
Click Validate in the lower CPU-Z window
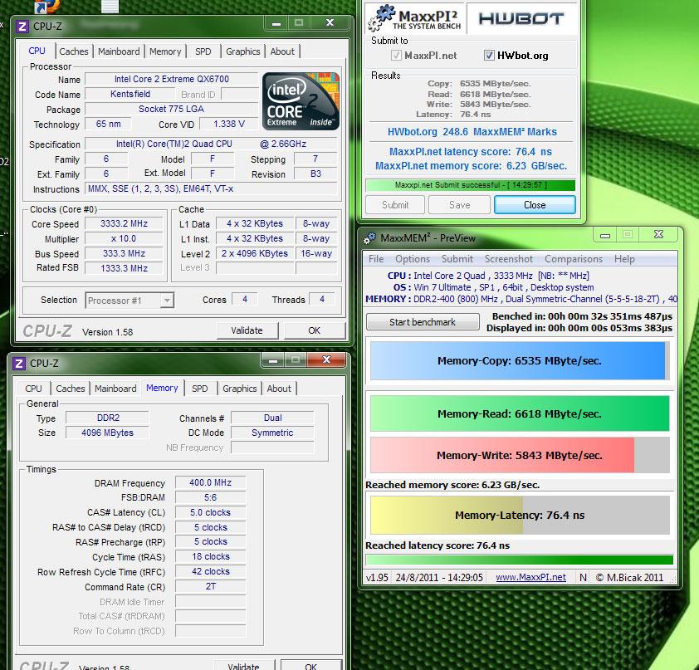(243, 665)
